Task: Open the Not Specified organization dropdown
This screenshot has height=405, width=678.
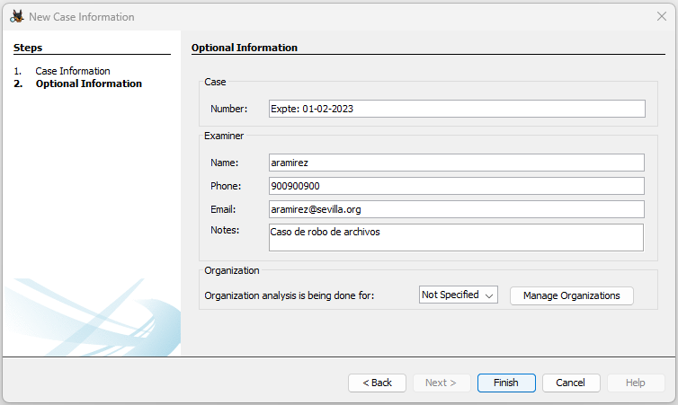Action: (459, 295)
